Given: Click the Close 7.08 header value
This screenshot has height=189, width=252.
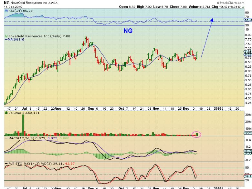Looking at the screenshot, I should click(x=178, y=7).
